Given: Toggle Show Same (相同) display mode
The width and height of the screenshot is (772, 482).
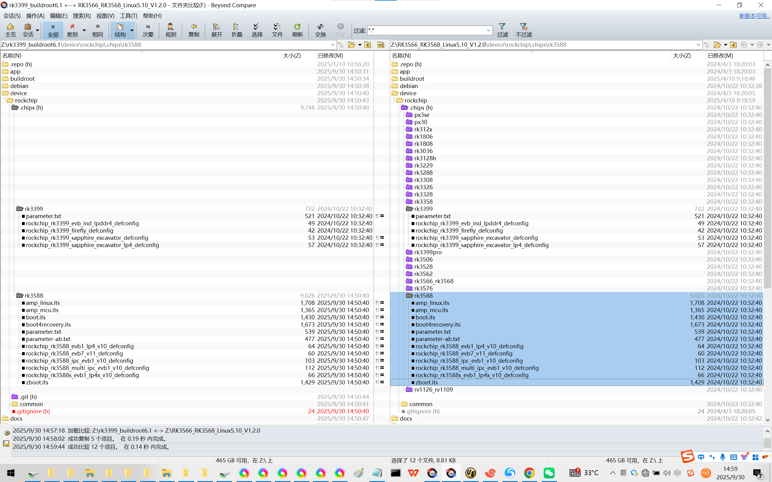Looking at the screenshot, I should click(98, 30).
